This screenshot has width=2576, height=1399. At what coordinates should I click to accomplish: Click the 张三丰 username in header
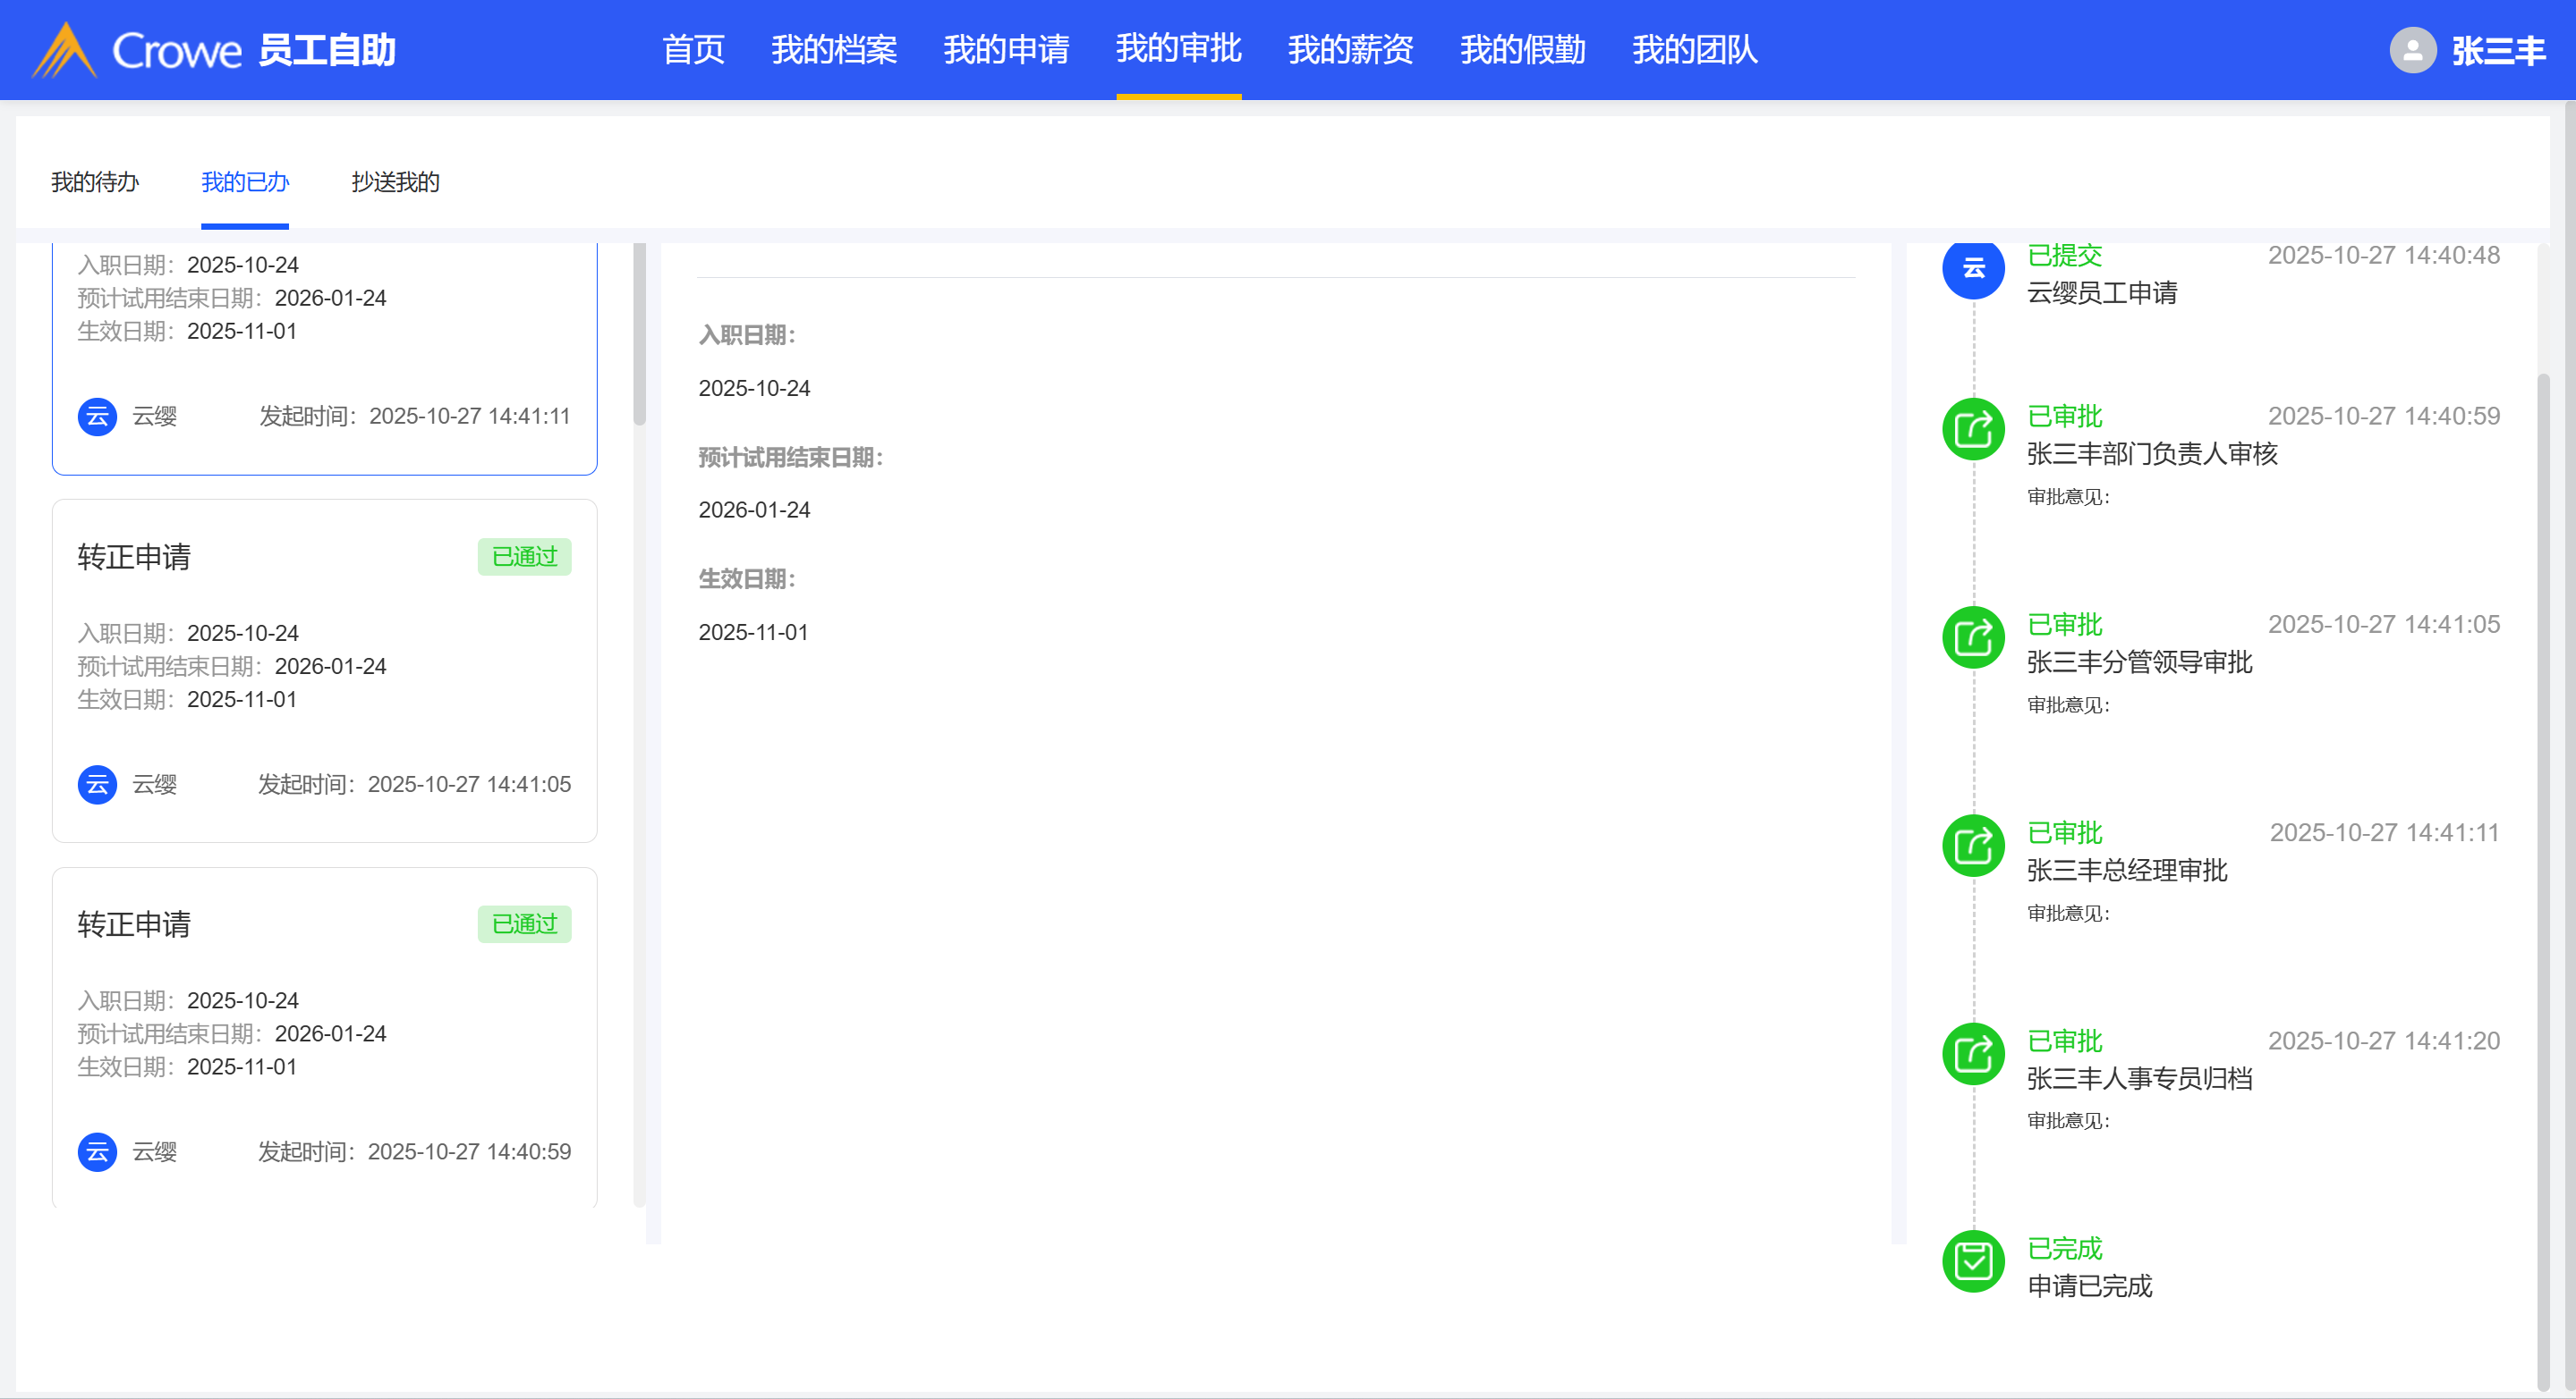point(2498,50)
